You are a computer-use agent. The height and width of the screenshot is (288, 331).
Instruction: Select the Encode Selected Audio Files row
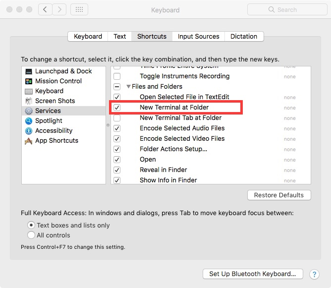coord(211,128)
